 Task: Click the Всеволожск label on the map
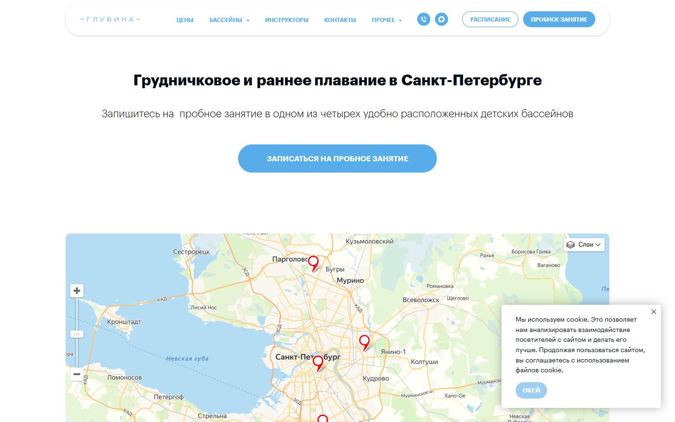(x=421, y=300)
